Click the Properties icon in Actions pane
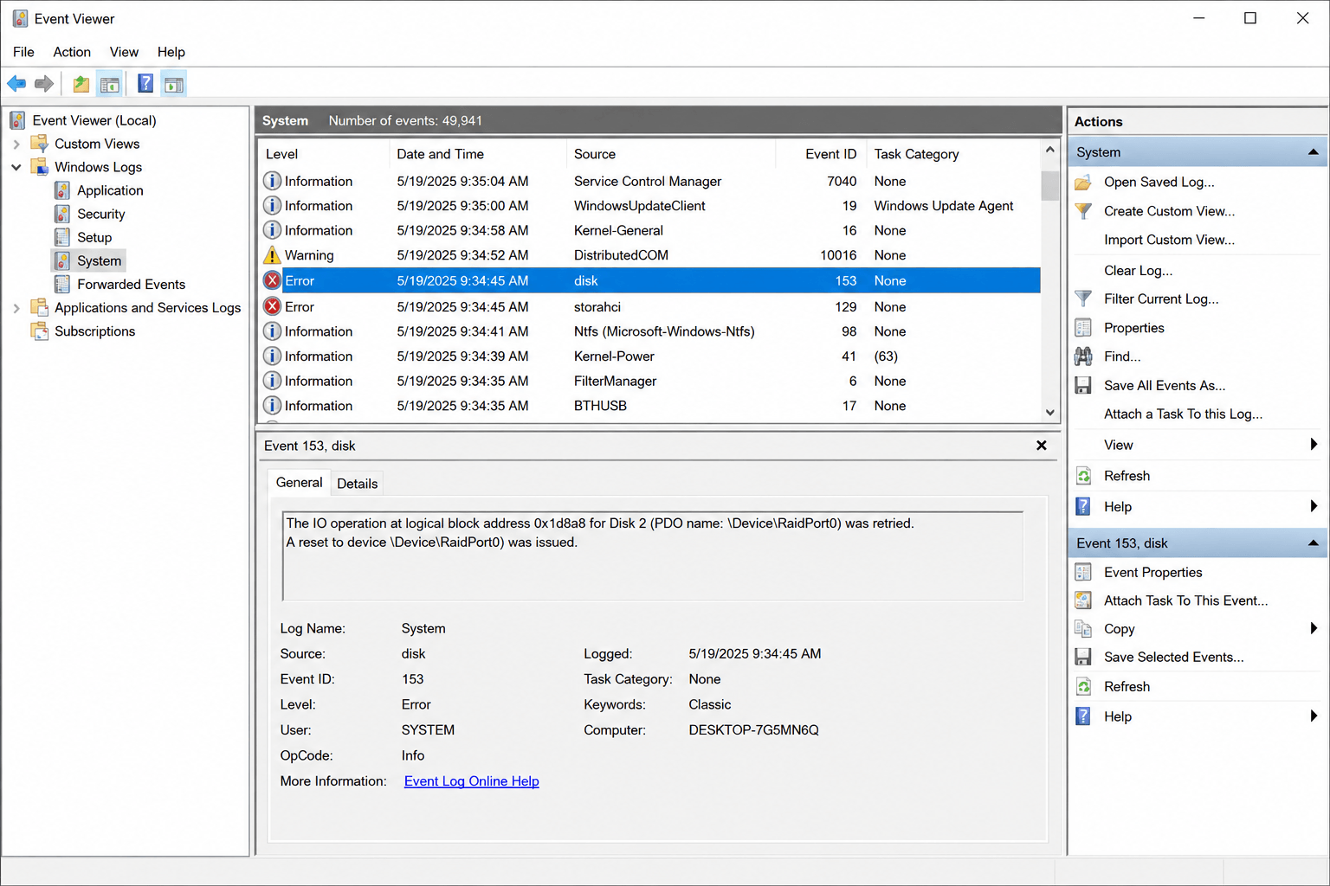Image resolution: width=1330 pixels, height=886 pixels. (1083, 328)
